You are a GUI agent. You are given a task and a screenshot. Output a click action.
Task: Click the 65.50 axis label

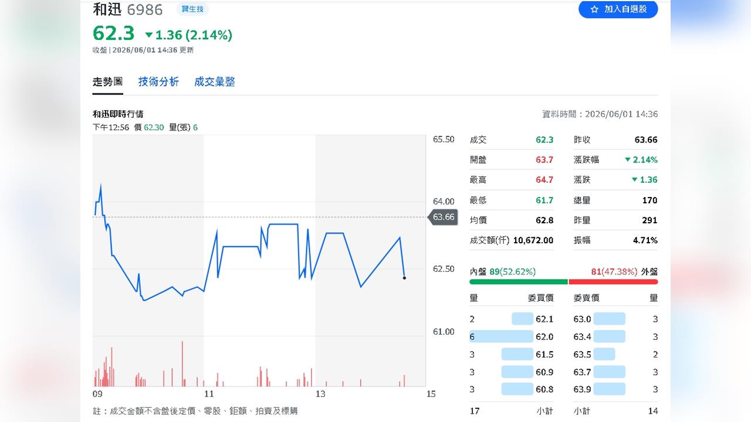[x=444, y=139]
